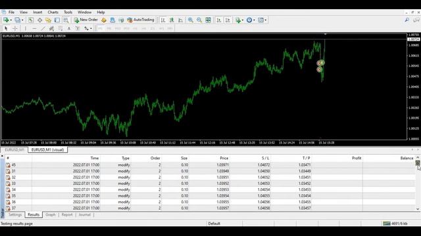The image size is (421, 236).
Task: Open the Charts menu
Action: pyautogui.click(x=53, y=12)
